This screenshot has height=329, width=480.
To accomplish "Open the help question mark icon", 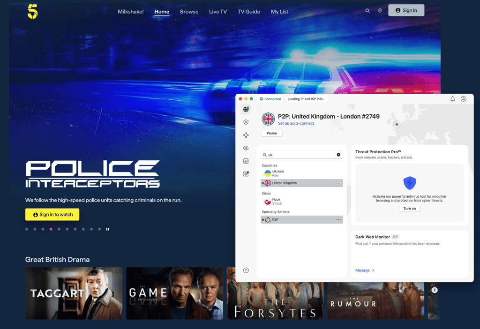I will point(246,270).
